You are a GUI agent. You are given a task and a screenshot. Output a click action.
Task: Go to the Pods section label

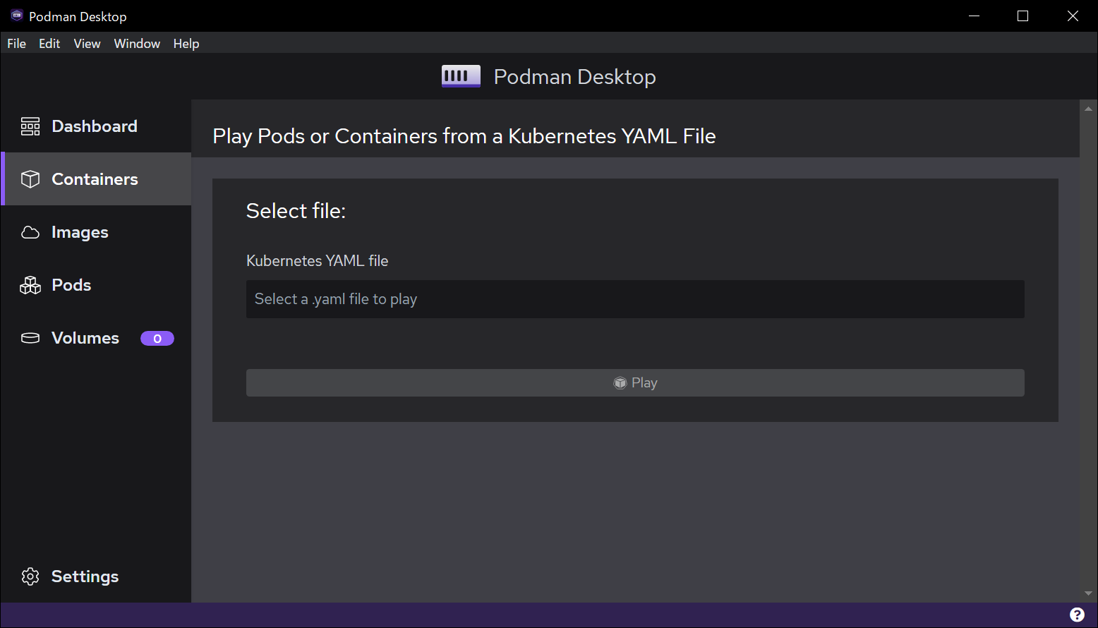point(71,285)
